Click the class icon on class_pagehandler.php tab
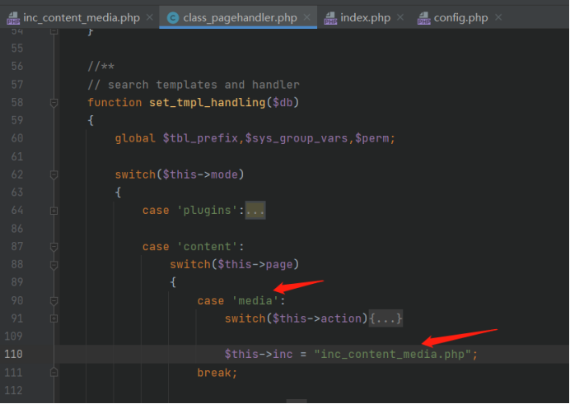570x404 pixels. coord(173,18)
